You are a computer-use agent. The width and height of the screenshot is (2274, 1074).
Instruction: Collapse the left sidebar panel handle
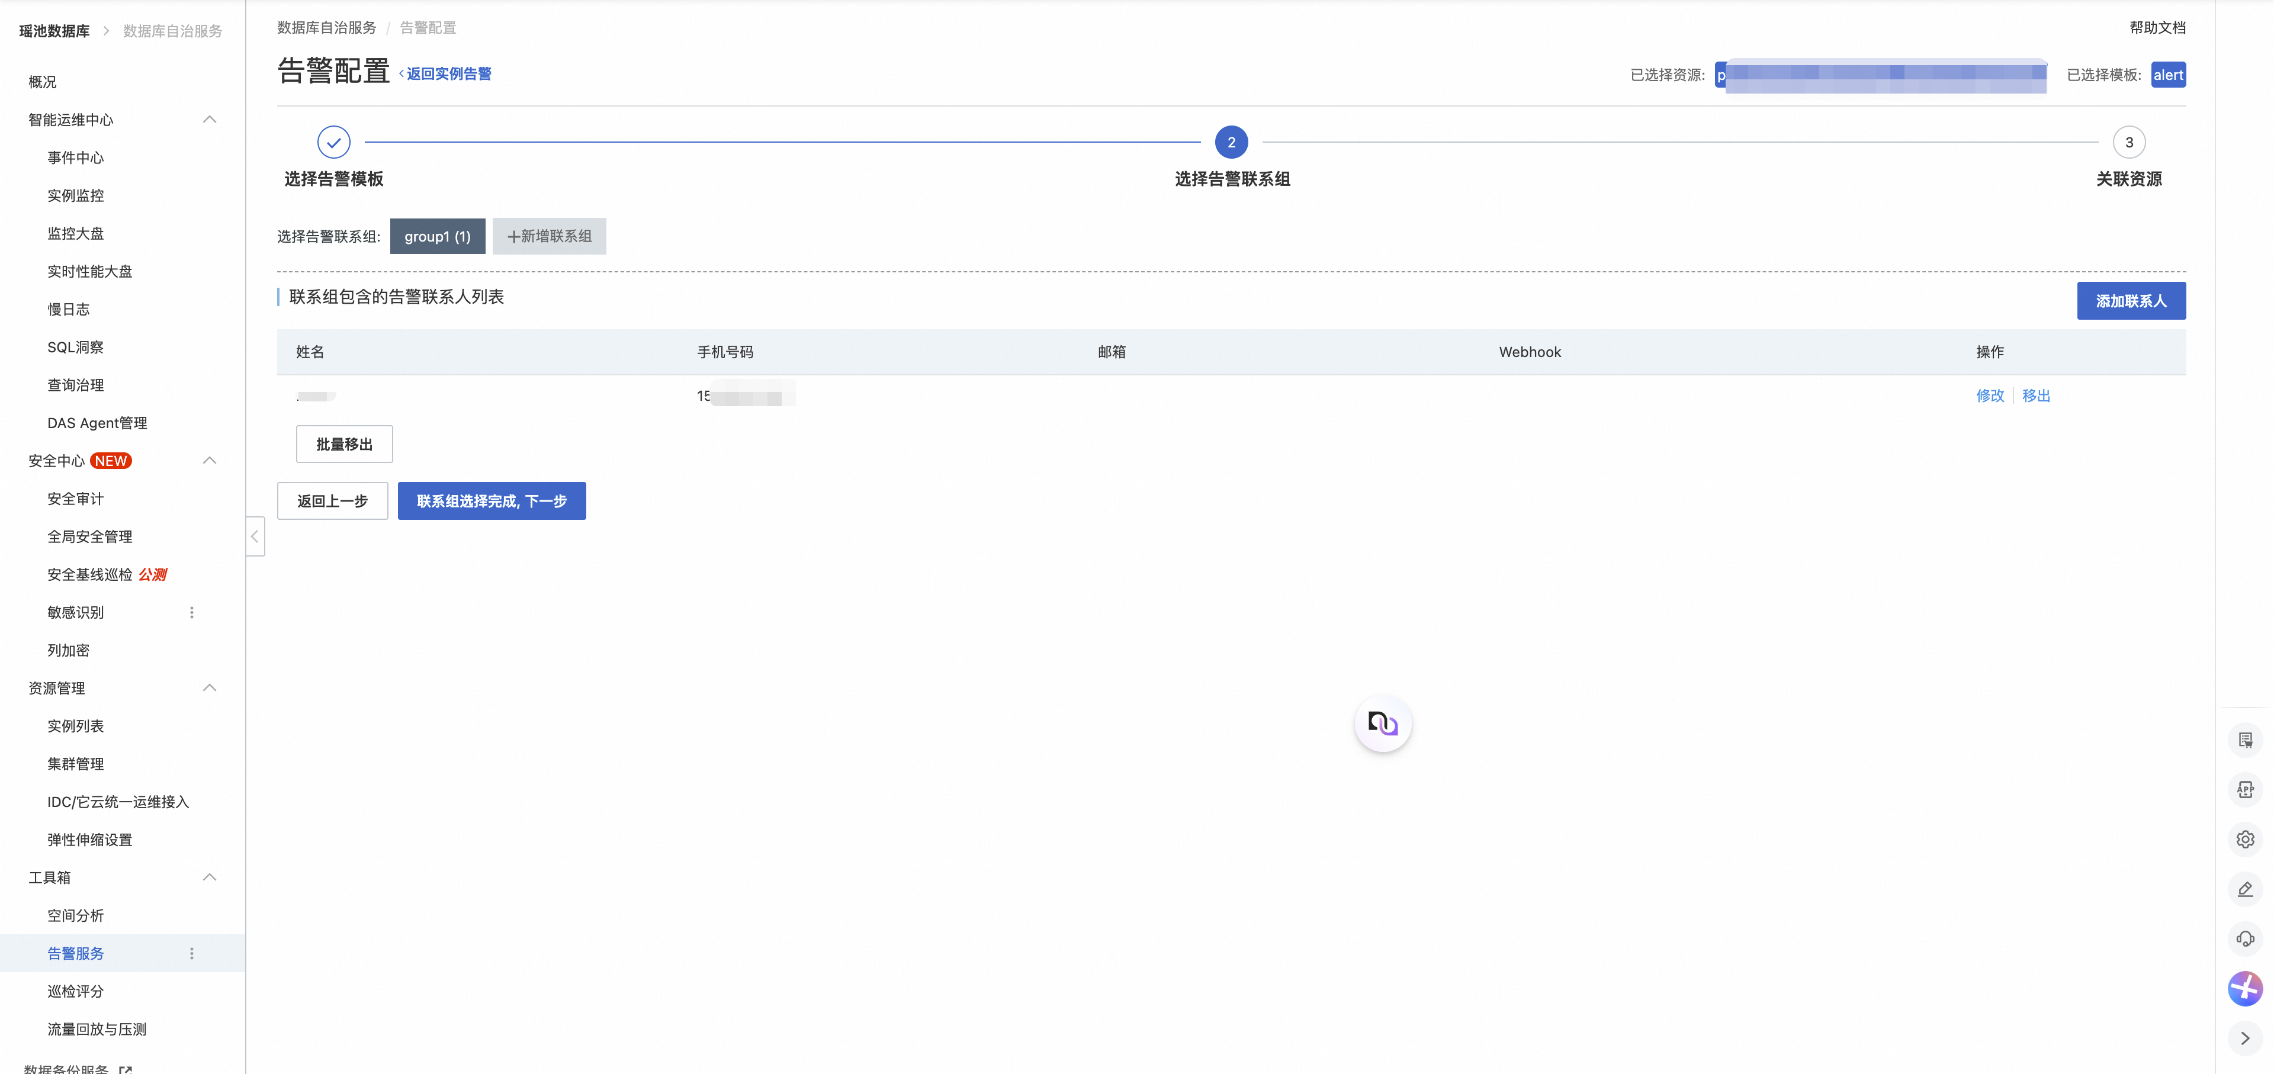(254, 536)
